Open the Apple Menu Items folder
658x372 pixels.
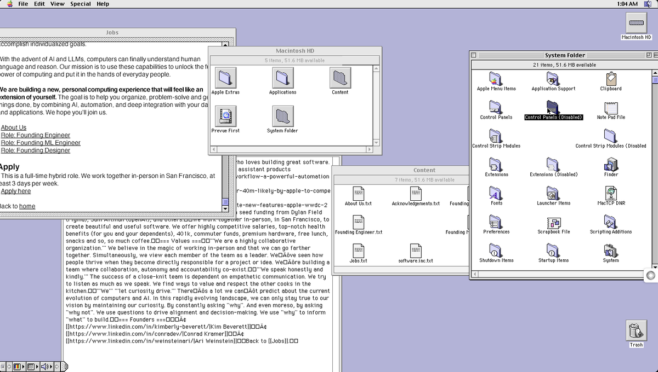(x=496, y=78)
